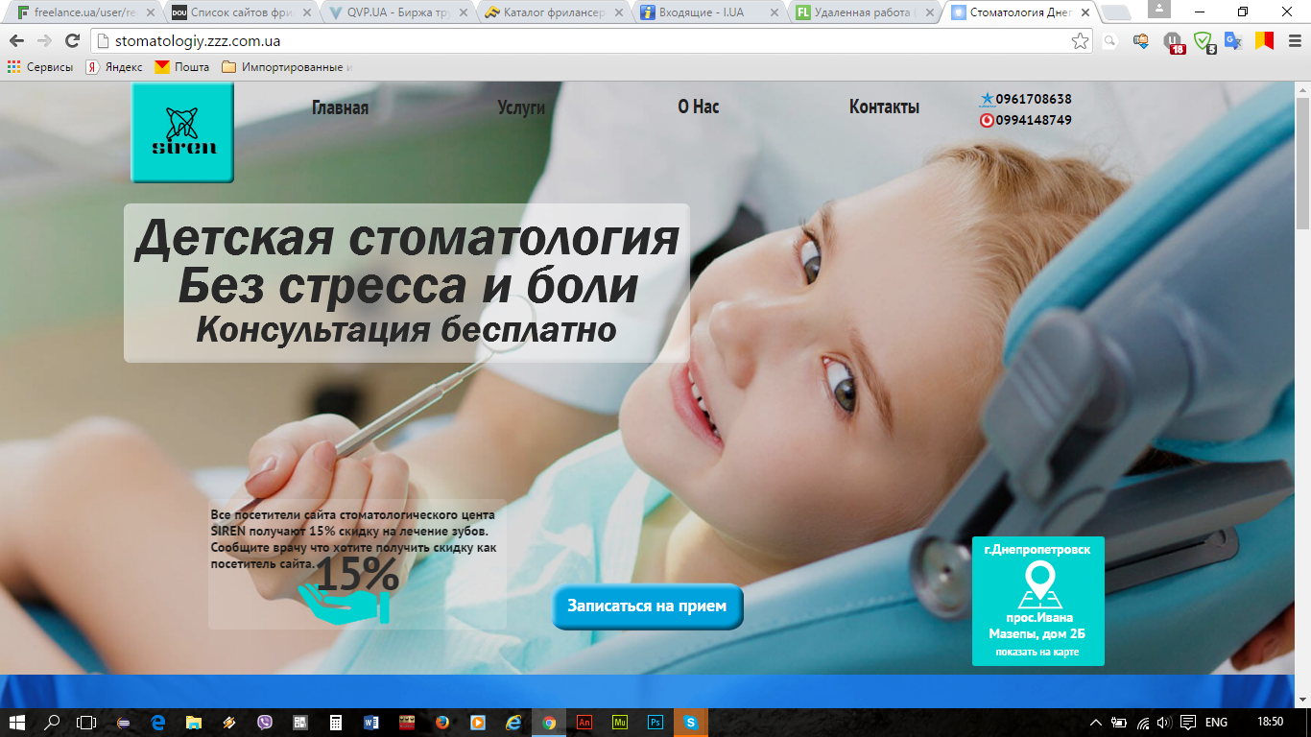Open Photoshop from the taskbar
Image resolution: width=1311 pixels, height=737 pixels.
click(655, 722)
